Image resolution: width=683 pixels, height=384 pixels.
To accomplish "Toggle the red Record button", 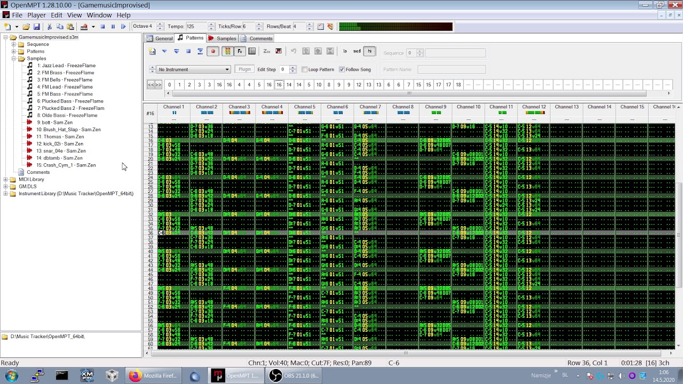I will tap(213, 51).
